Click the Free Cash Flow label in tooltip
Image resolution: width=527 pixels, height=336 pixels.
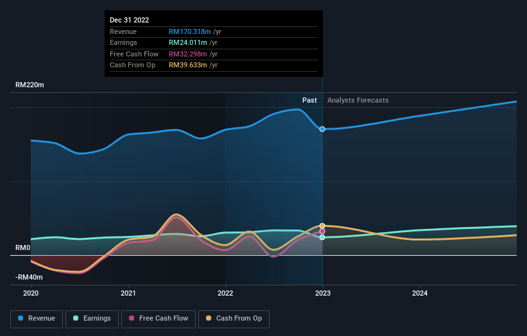point(134,54)
